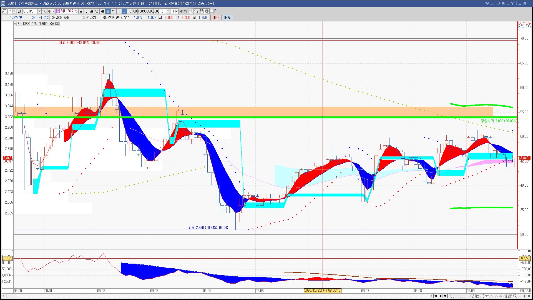
Task: Select the 초 (seconds) period toggle
Action: (108, 11)
